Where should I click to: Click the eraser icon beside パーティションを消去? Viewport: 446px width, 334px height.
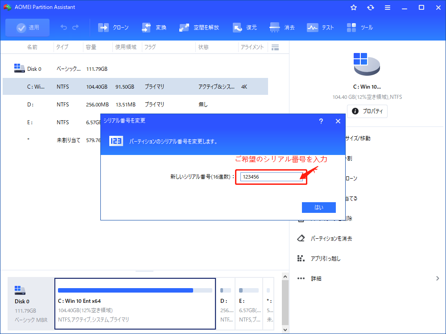click(x=301, y=238)
